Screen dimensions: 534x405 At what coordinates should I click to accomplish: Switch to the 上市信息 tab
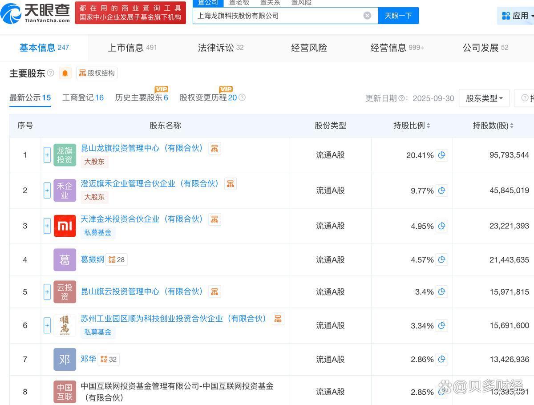[x=133, y=48]
